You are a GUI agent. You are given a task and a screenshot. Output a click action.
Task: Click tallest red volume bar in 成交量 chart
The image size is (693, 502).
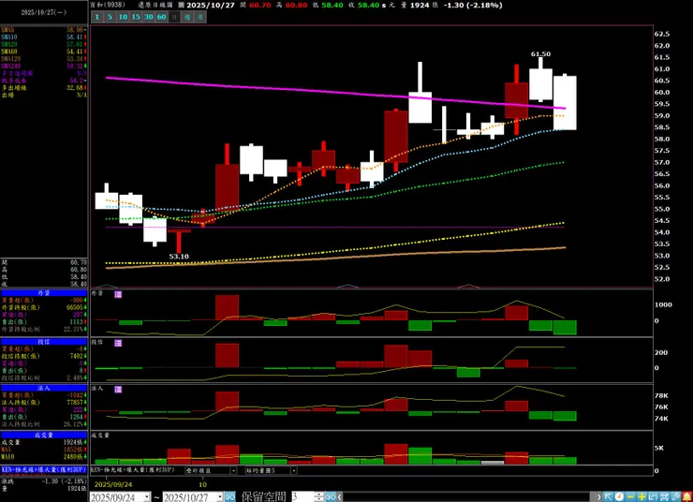[x=396, y=454]
